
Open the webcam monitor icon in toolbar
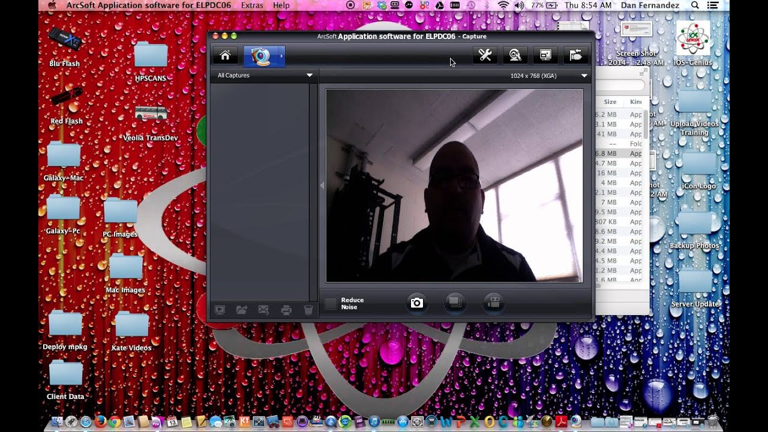pyautogui.click(x=515, y=56)
